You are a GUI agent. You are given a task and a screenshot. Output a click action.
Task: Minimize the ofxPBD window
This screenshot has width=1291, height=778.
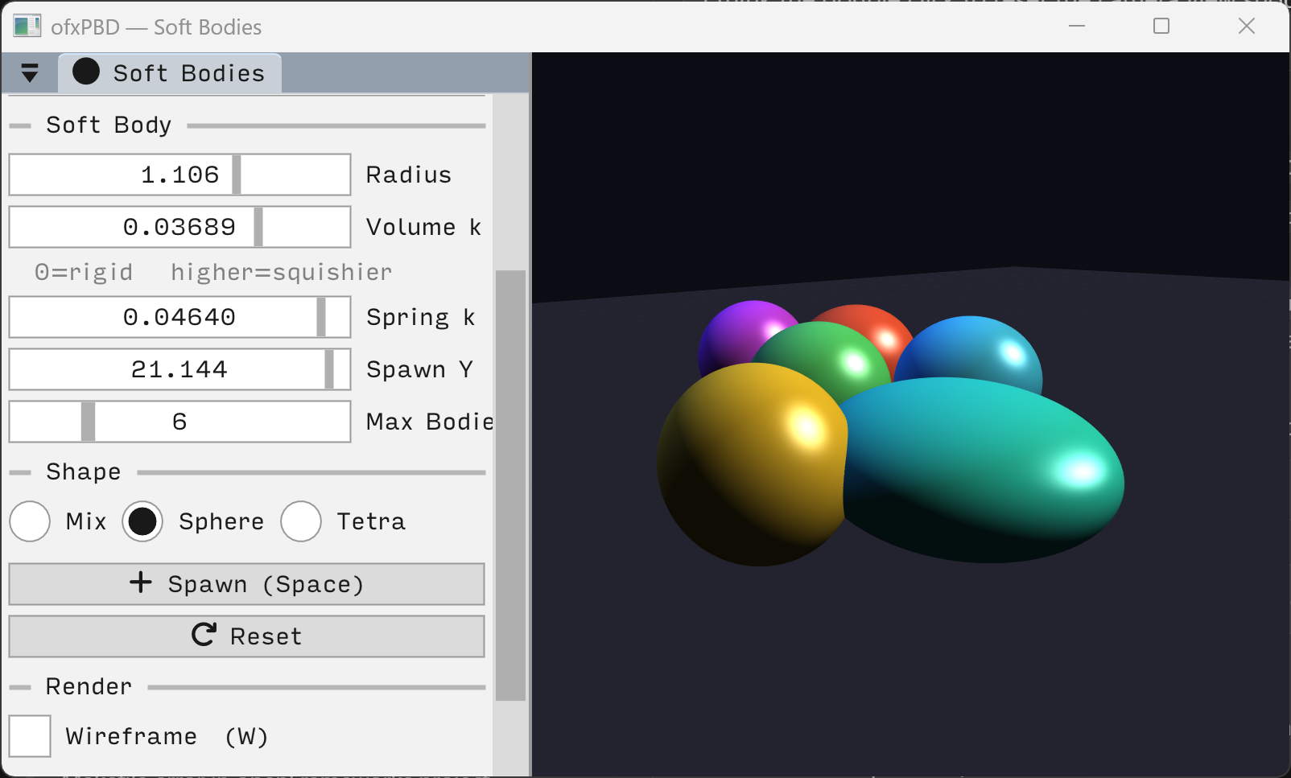(x=1077, y=26)
